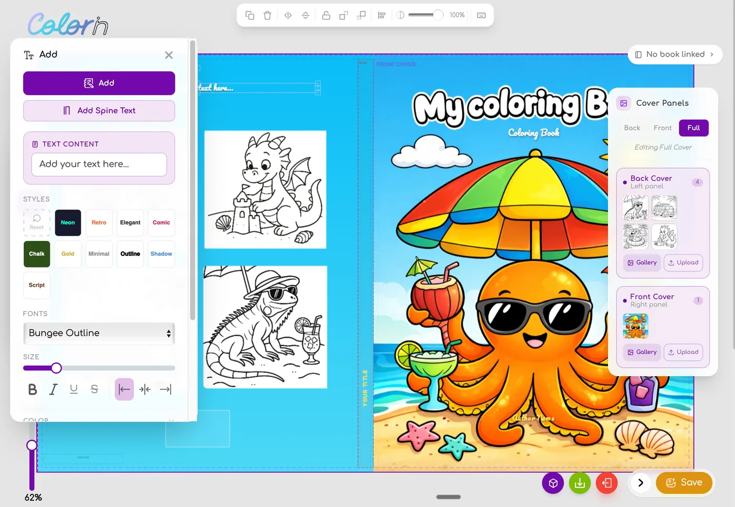The image size is (735, 507).
Task: Select the Neon text style
Action: (x=68, y=223)
